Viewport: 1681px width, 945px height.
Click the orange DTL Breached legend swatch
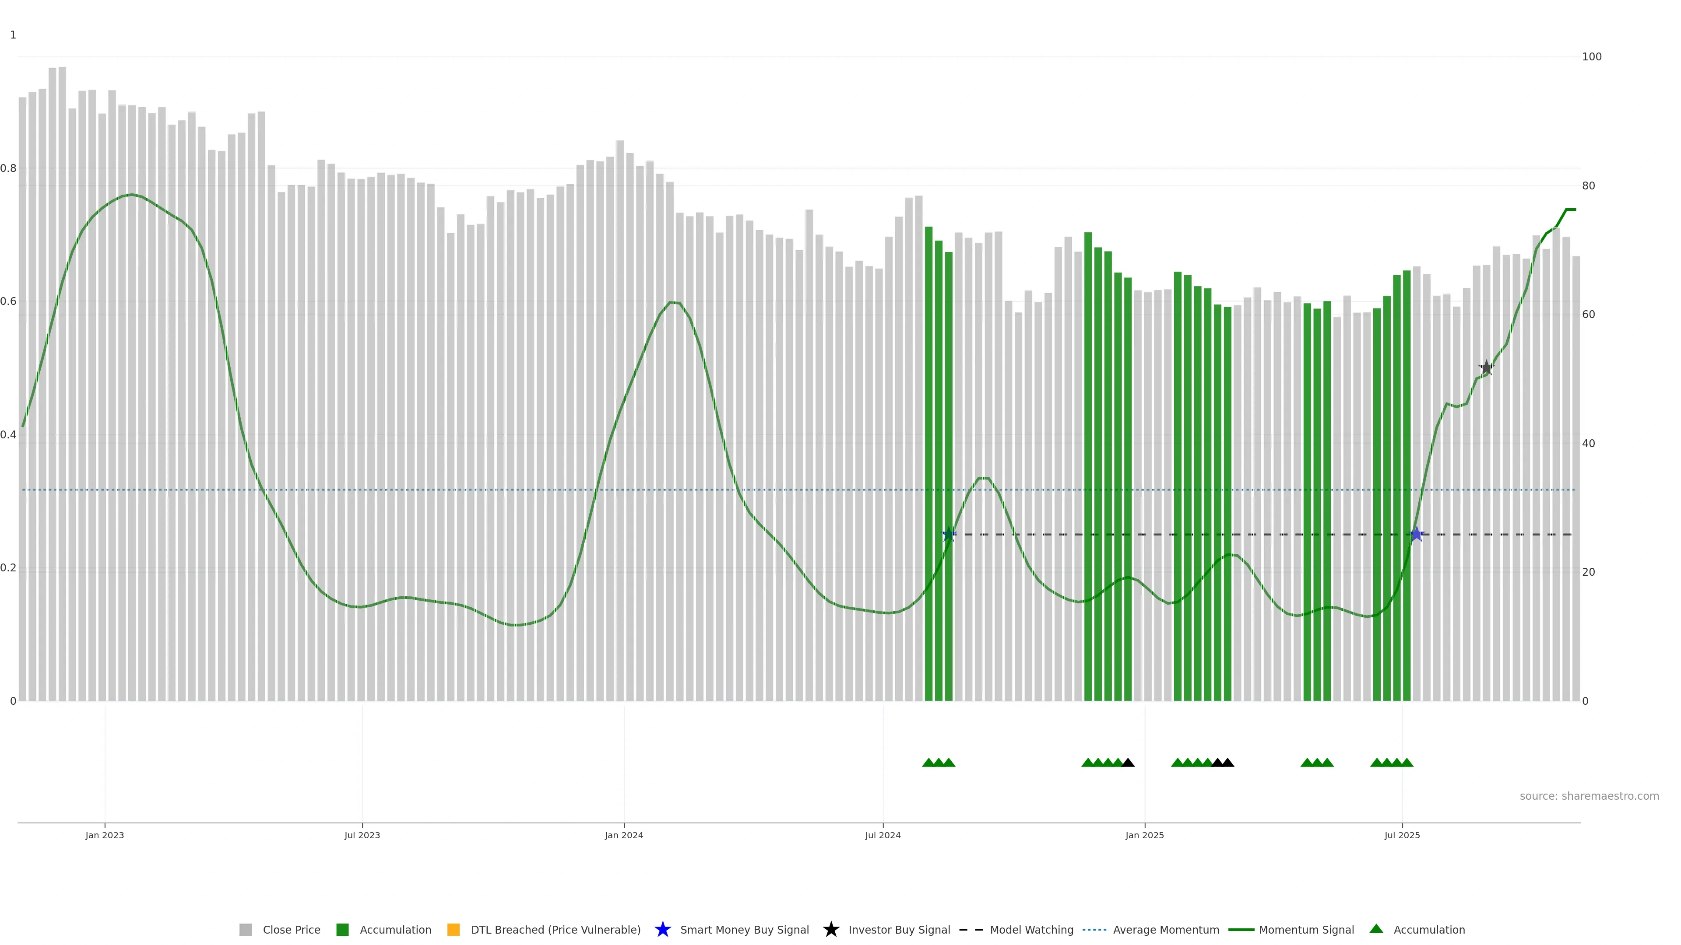click(454, 929)
